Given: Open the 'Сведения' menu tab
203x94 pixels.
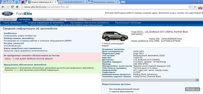Looking at the screenshot, I should coord(42,19).
